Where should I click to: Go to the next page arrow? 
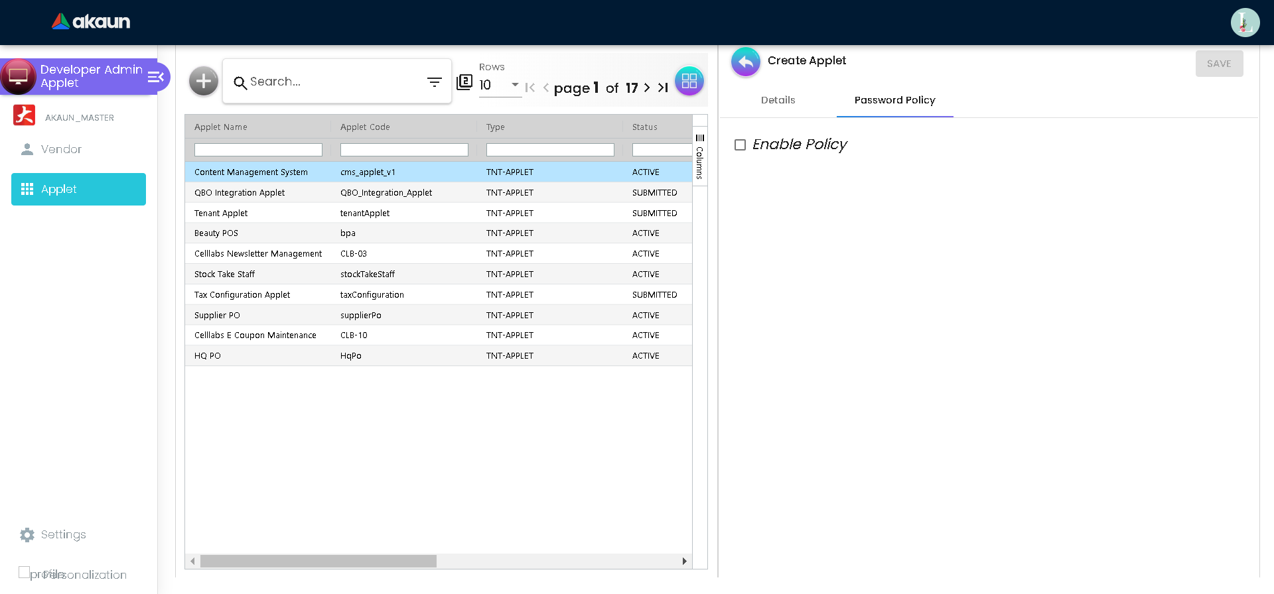tap(647, 88)
